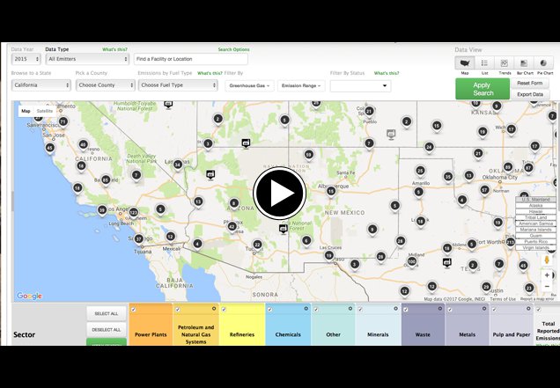Click the Find a Facility or Location field

(191, 59)
